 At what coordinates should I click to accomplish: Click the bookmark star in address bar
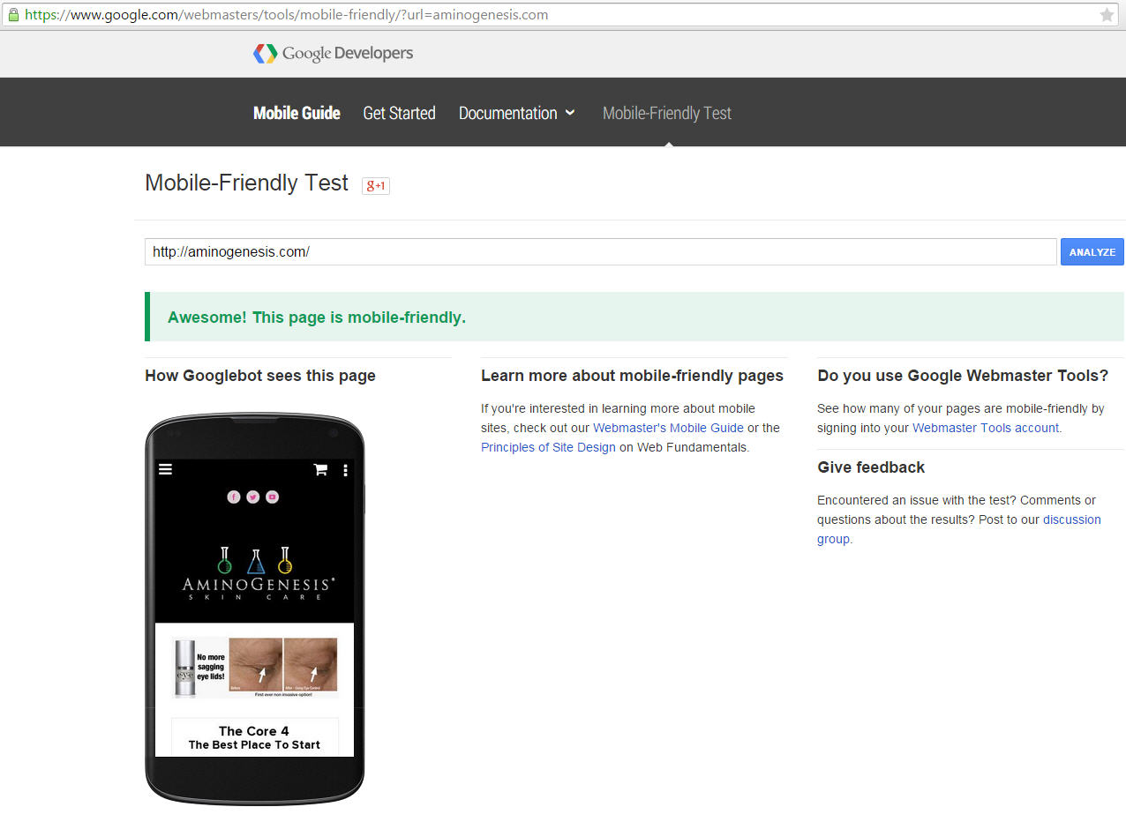[x=1107, y=15]
